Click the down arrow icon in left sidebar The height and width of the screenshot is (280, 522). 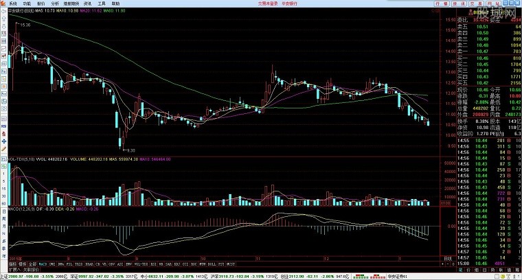click(x=4, y=26)
